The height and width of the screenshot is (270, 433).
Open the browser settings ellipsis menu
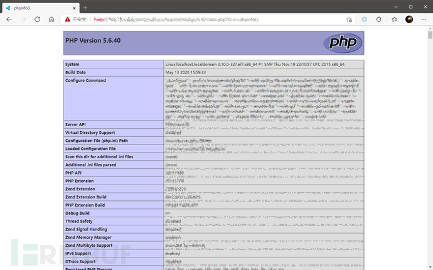click(x=424, y=19)
